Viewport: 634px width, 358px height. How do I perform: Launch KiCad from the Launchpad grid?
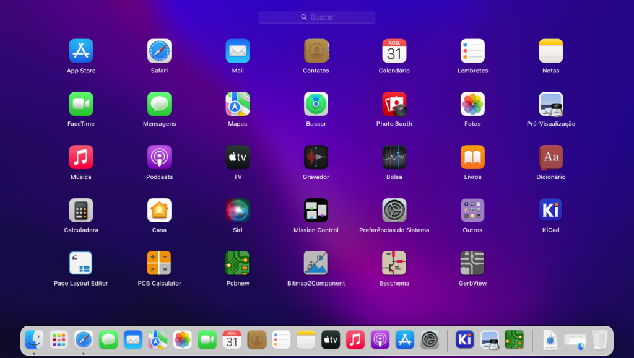[550, 211]
